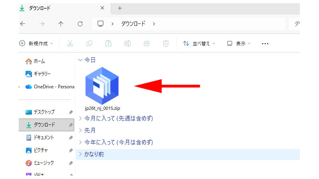
Task: Click the Delete trash can icon
Action: (166, 43)
